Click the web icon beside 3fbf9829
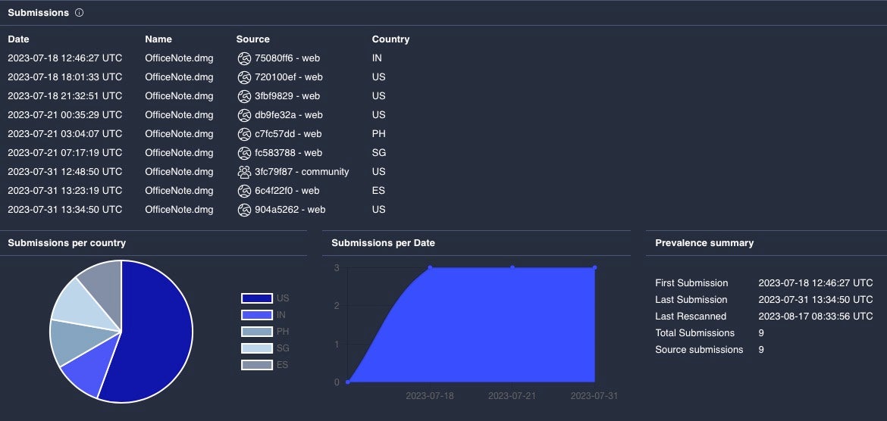Screen dimensions: 887x421 point(244,96)
